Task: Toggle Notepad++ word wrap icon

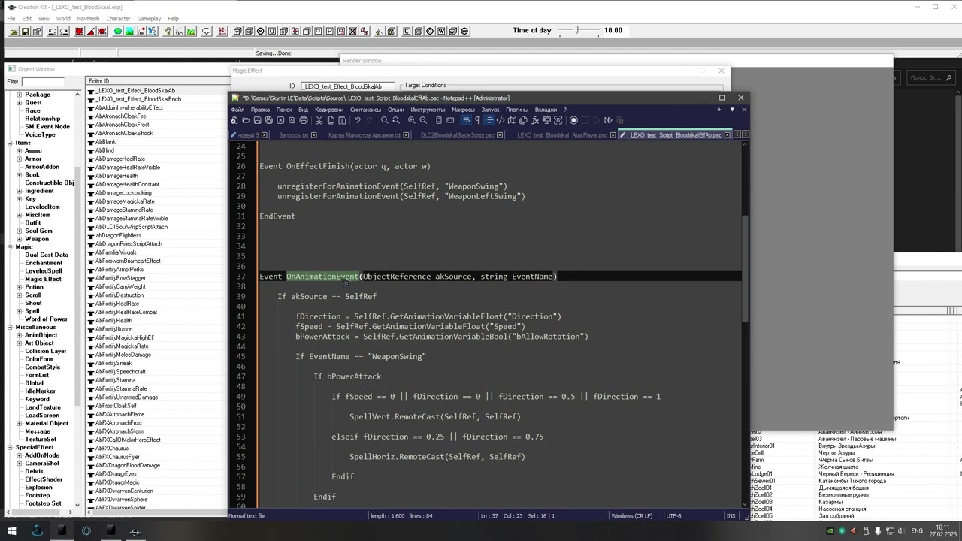Action: tap(466, 120)
